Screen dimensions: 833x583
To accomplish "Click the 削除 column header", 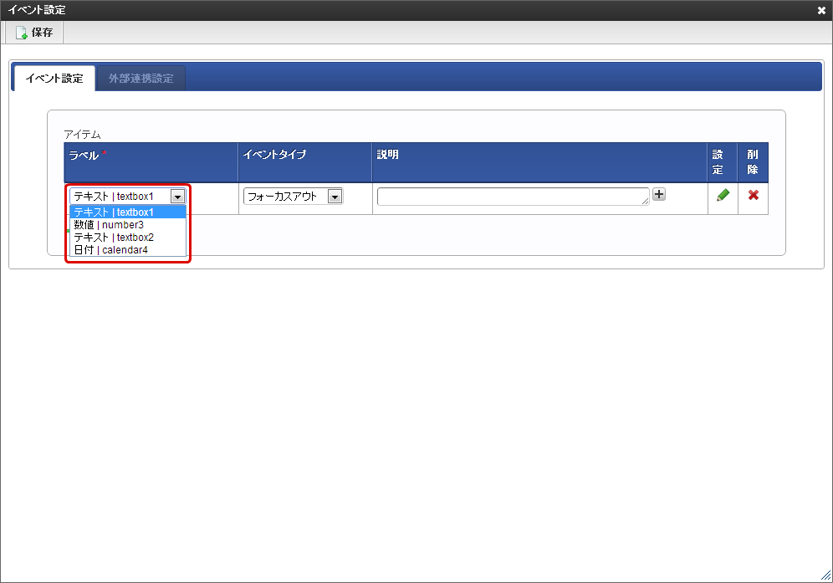I will click(x=753, y=162).
